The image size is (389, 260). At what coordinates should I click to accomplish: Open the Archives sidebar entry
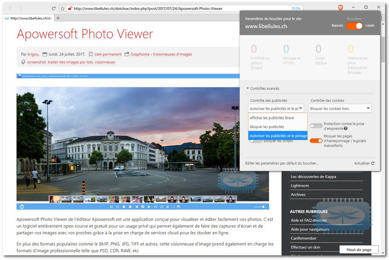click(298, 194)
